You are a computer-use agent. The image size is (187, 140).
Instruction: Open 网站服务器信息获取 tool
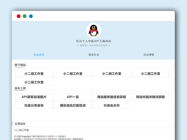(x=112, y=97)
